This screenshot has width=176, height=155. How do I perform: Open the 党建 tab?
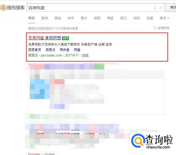click(x=150, y=18)
